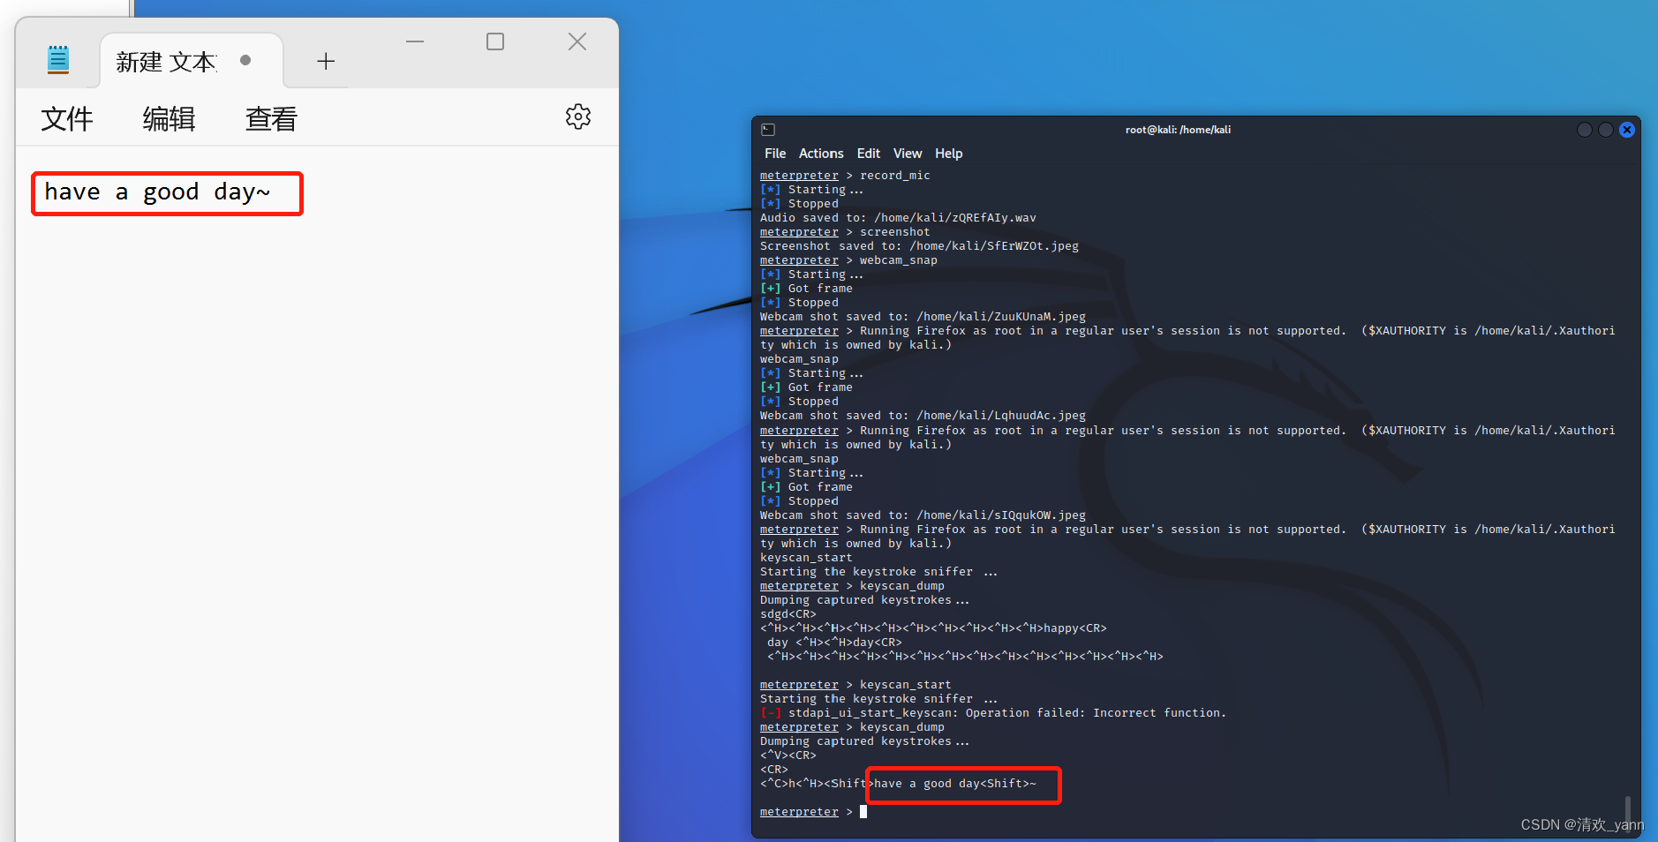Viewport: 1658px width, 842px height.
Task: Close the Kali terminal window
Action: coord(1627,130)
